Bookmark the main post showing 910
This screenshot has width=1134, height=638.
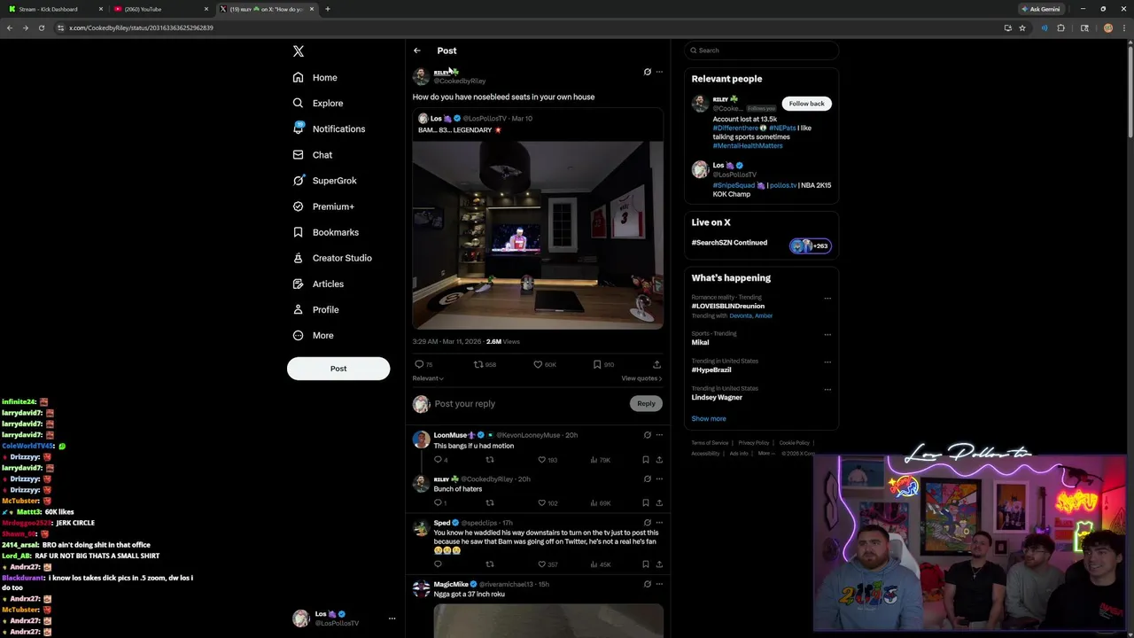[603, 364]
